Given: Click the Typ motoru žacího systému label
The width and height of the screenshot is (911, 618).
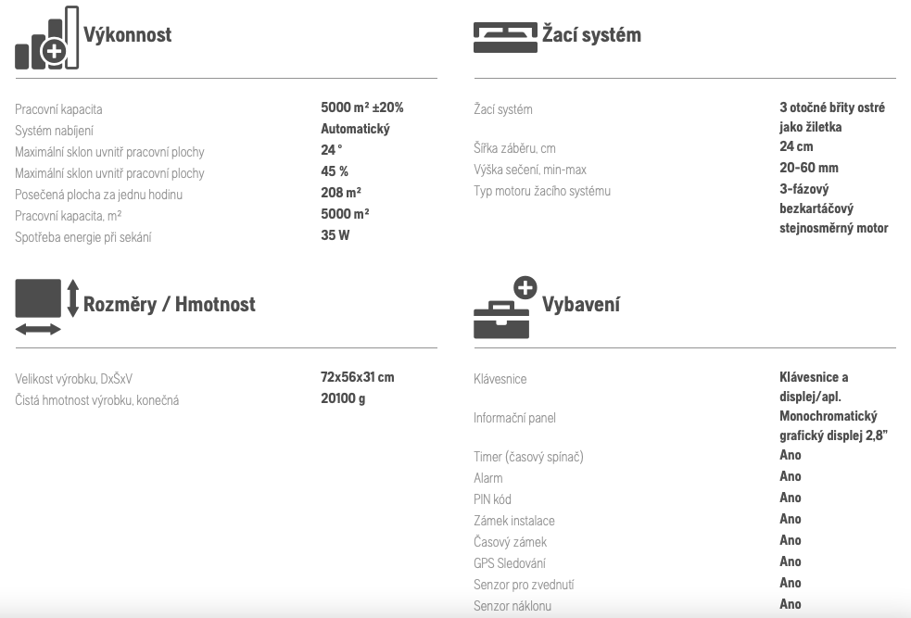Looking at the screenshot, I should coord(542,191).
